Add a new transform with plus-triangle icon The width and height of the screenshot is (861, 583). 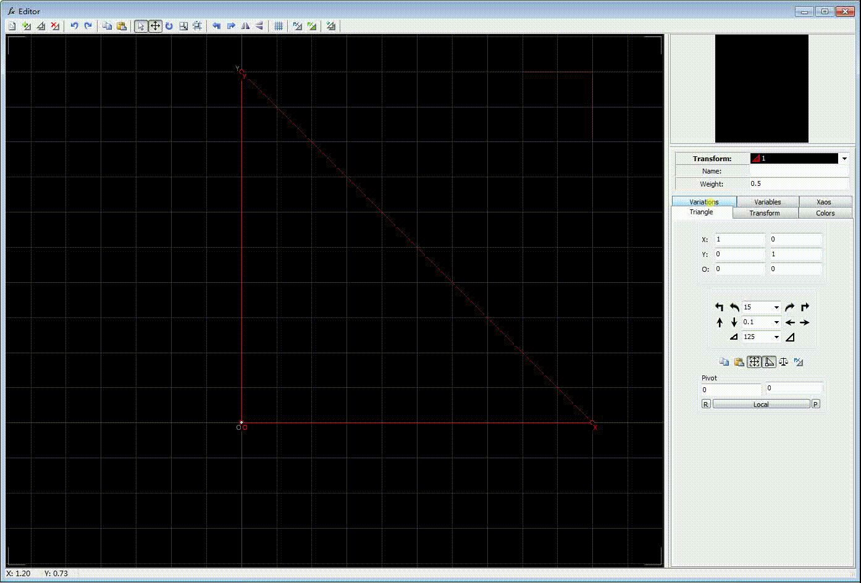click(x=27, y=26)
